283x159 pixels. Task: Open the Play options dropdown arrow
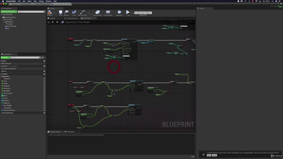point(133,13)
